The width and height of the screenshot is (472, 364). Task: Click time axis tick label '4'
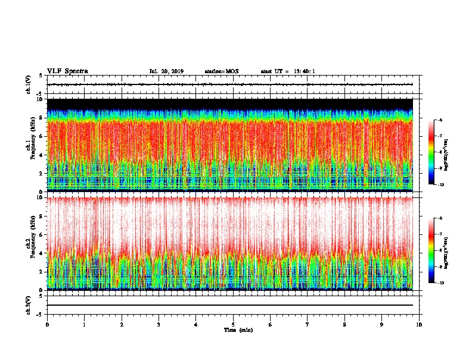point(196,325)
